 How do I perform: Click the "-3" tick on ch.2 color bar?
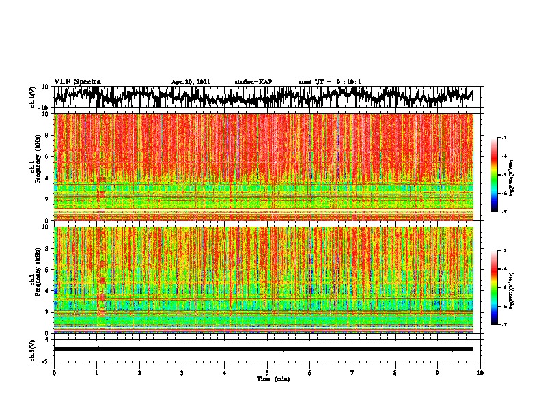point(504,251)
